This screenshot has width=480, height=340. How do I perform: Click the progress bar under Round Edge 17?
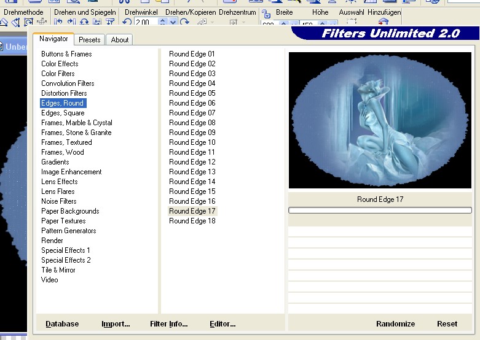(x=380, y=210)
